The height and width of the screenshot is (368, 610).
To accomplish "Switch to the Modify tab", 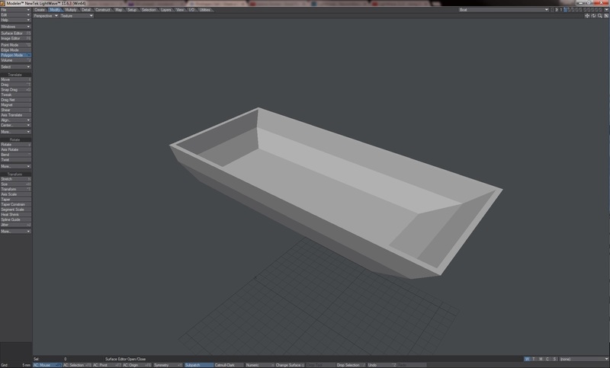I will 55,10.
